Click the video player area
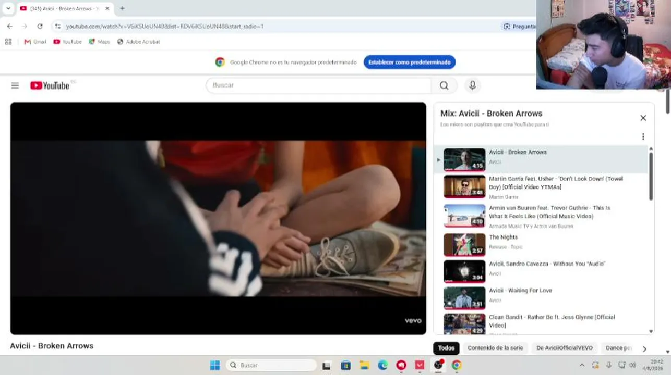The height and width of the screenshot is (375, 671). (x=218, y=218)
